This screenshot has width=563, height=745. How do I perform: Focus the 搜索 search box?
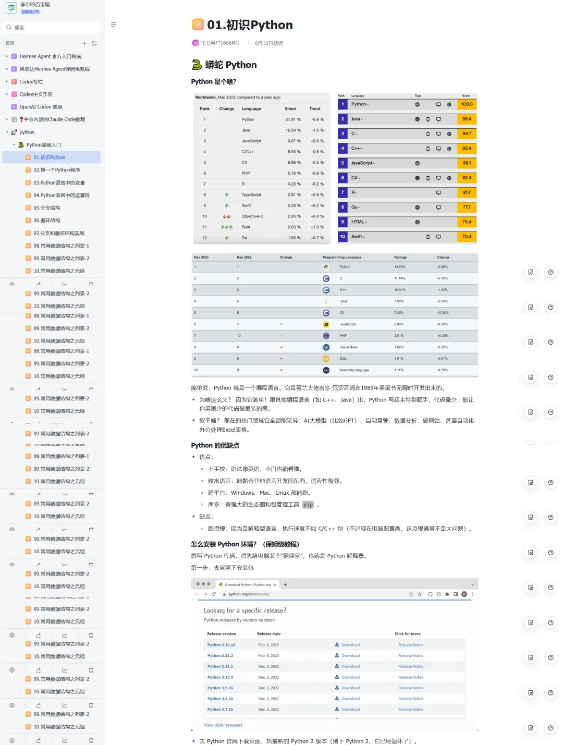[x=52, y=28]
